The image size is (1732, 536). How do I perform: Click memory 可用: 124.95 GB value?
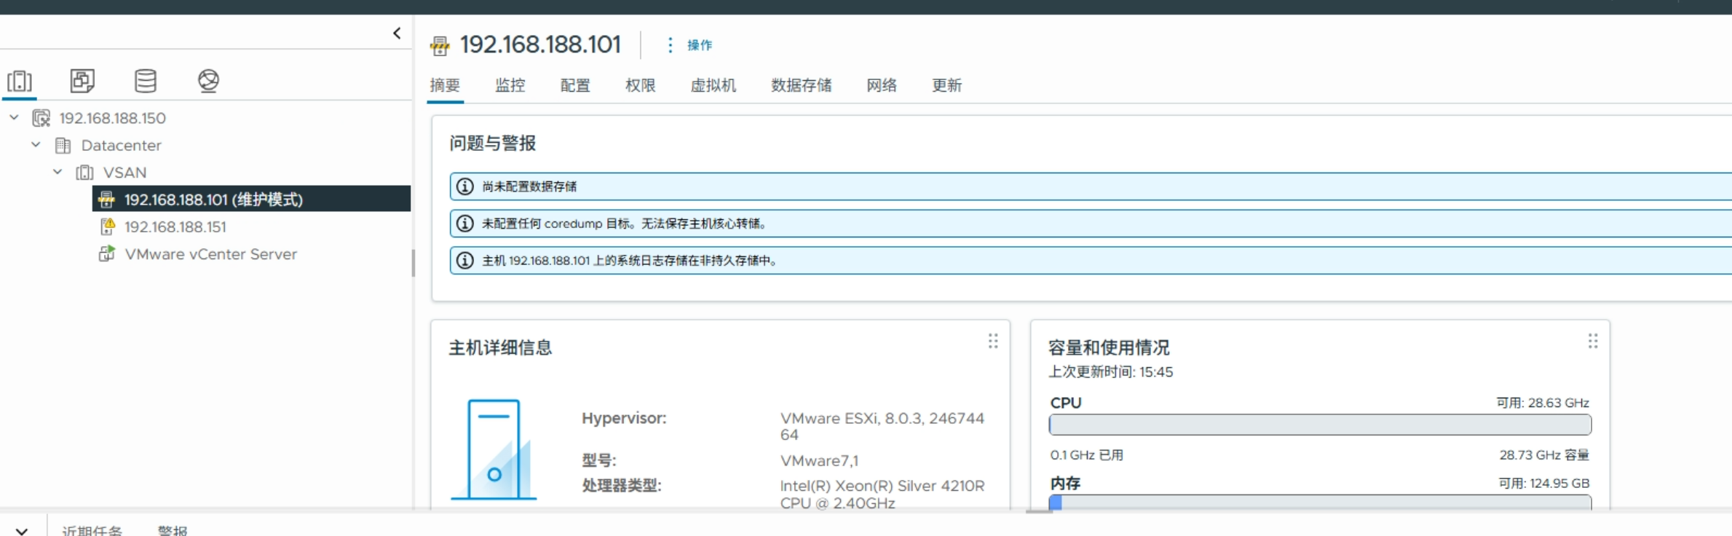click(1544, 484)
